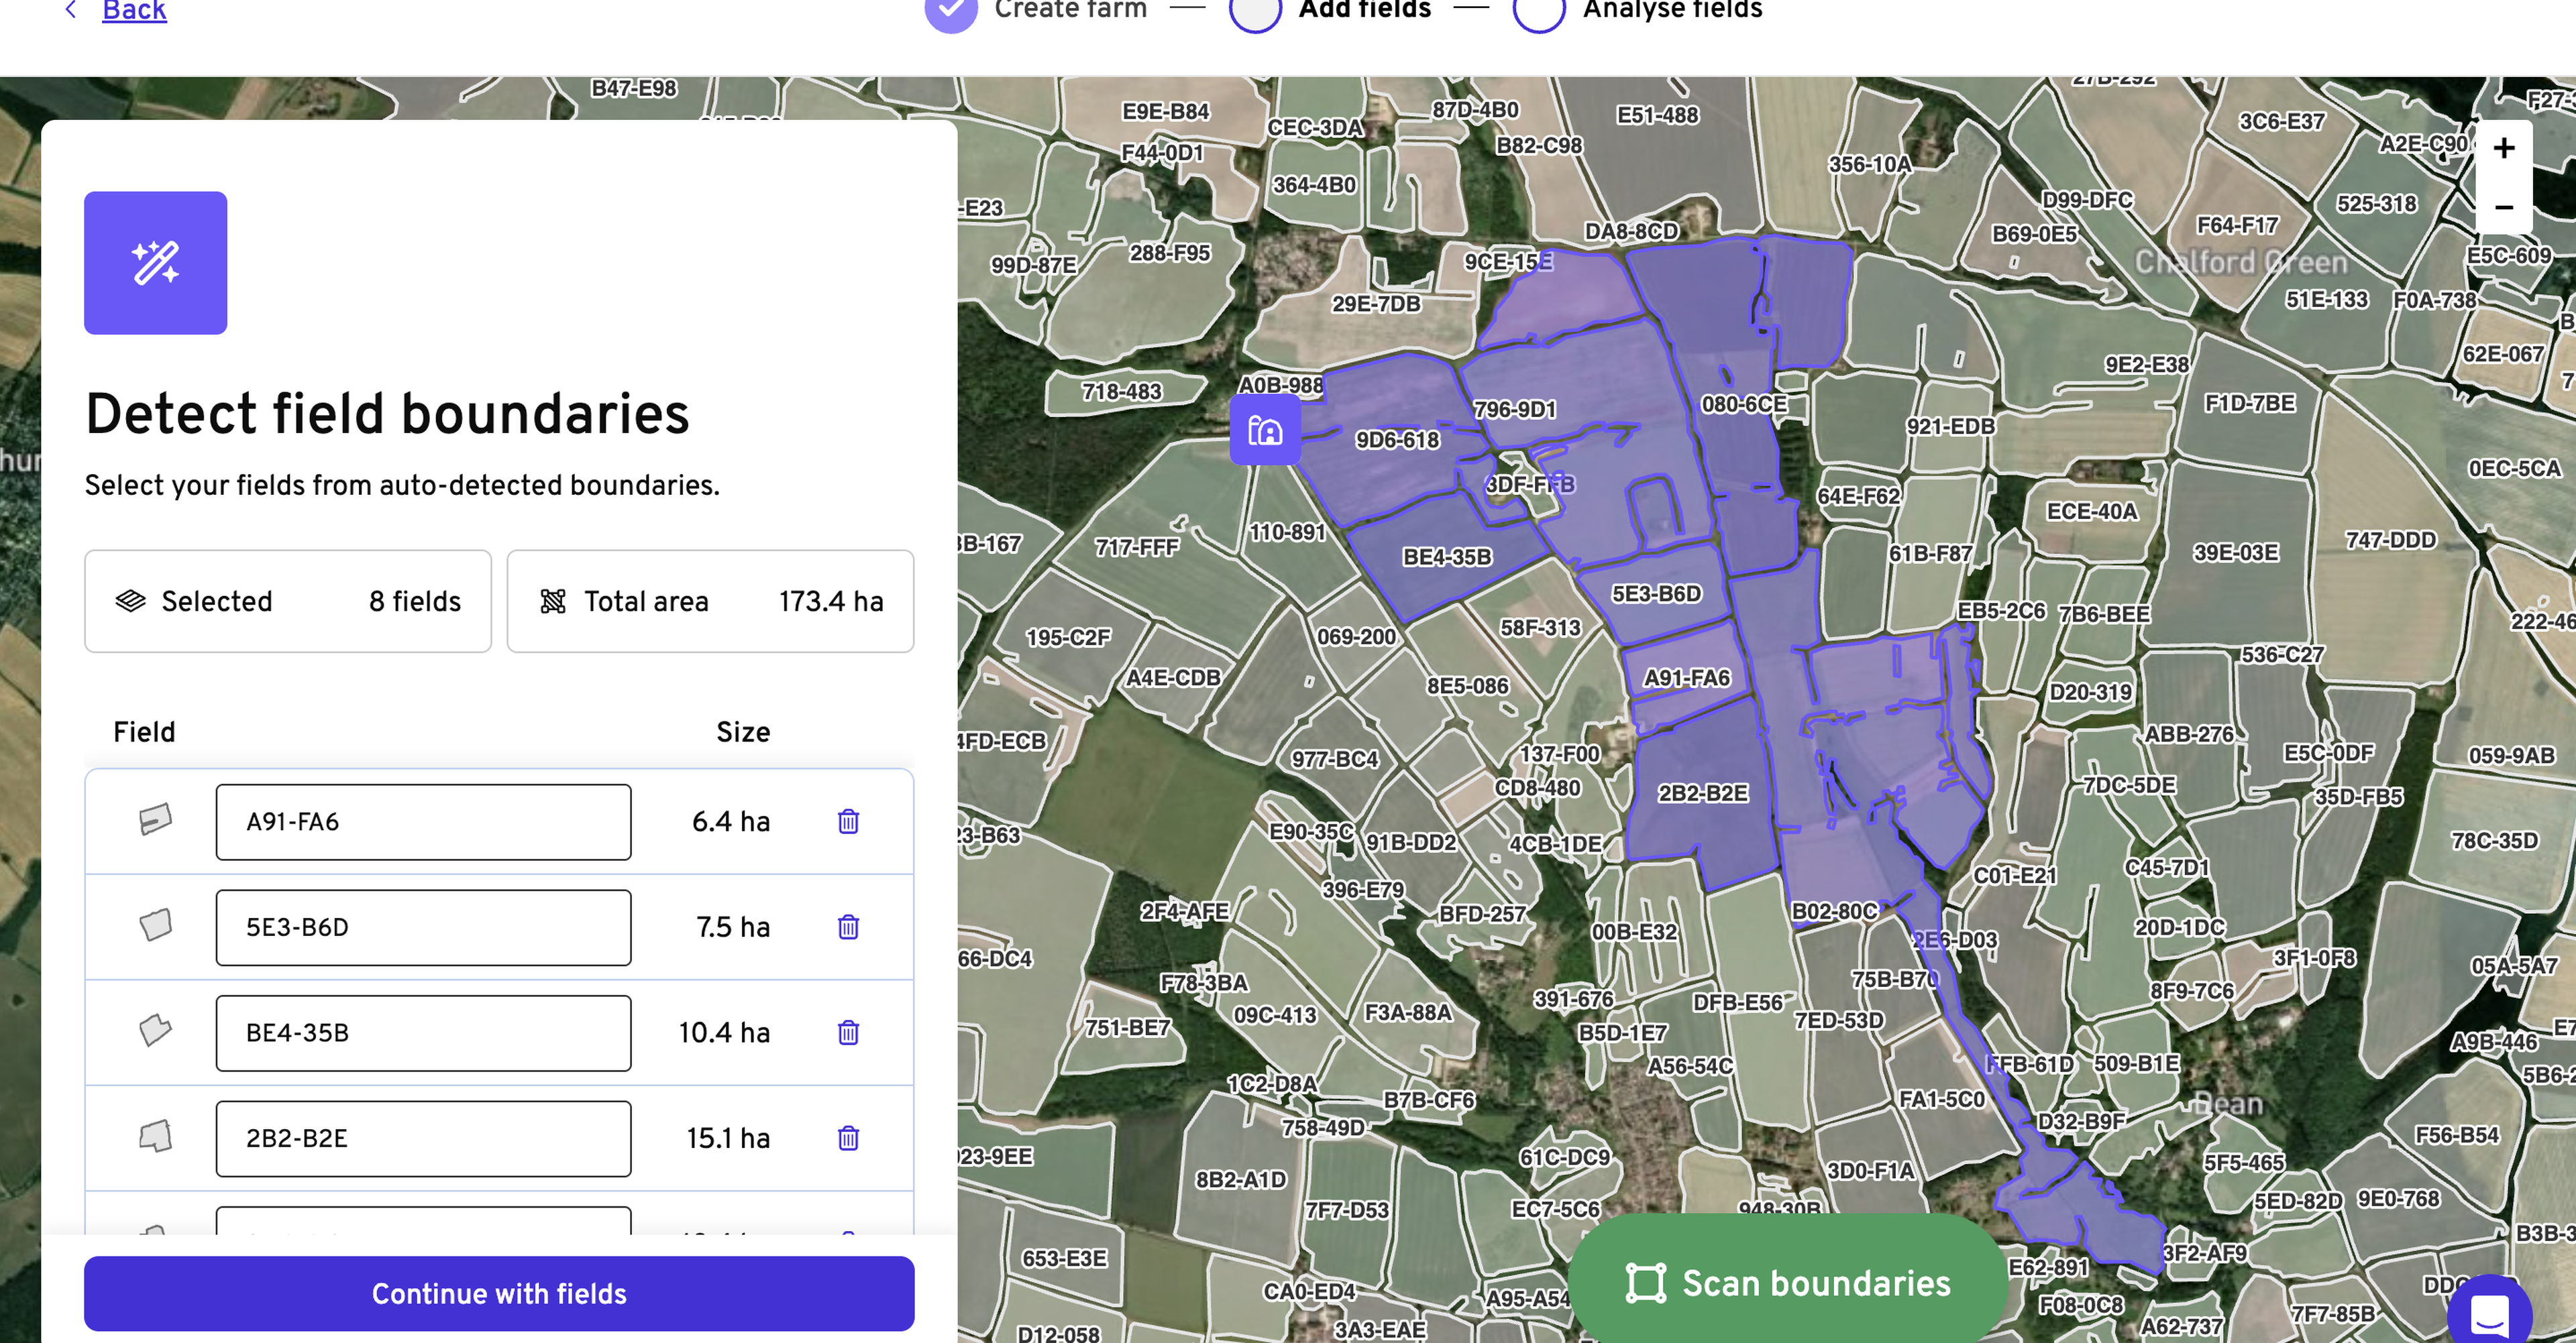Click the A91-FA6 field shape icon
The width and height of the screenshot is (2576, 1343).
155,821
